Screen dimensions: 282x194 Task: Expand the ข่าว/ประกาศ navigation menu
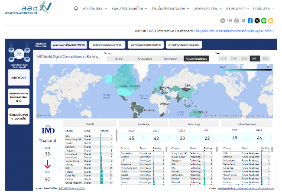click(x=237, y=9)
